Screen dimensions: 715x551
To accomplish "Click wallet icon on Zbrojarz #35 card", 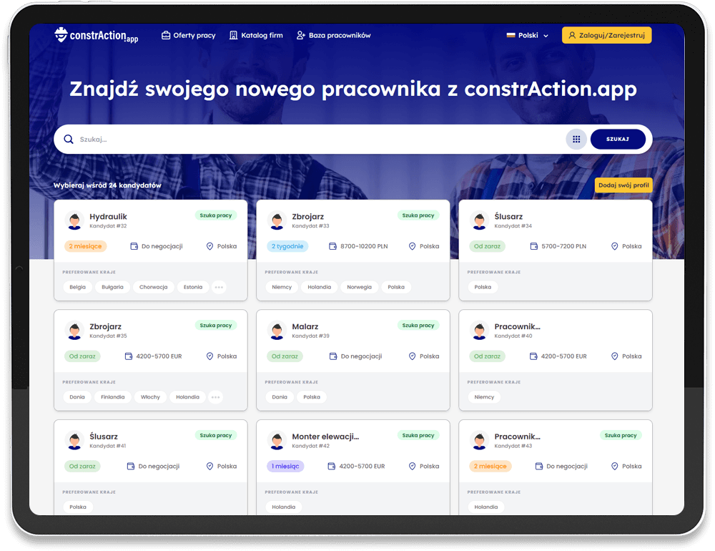I will coord(129,356).
